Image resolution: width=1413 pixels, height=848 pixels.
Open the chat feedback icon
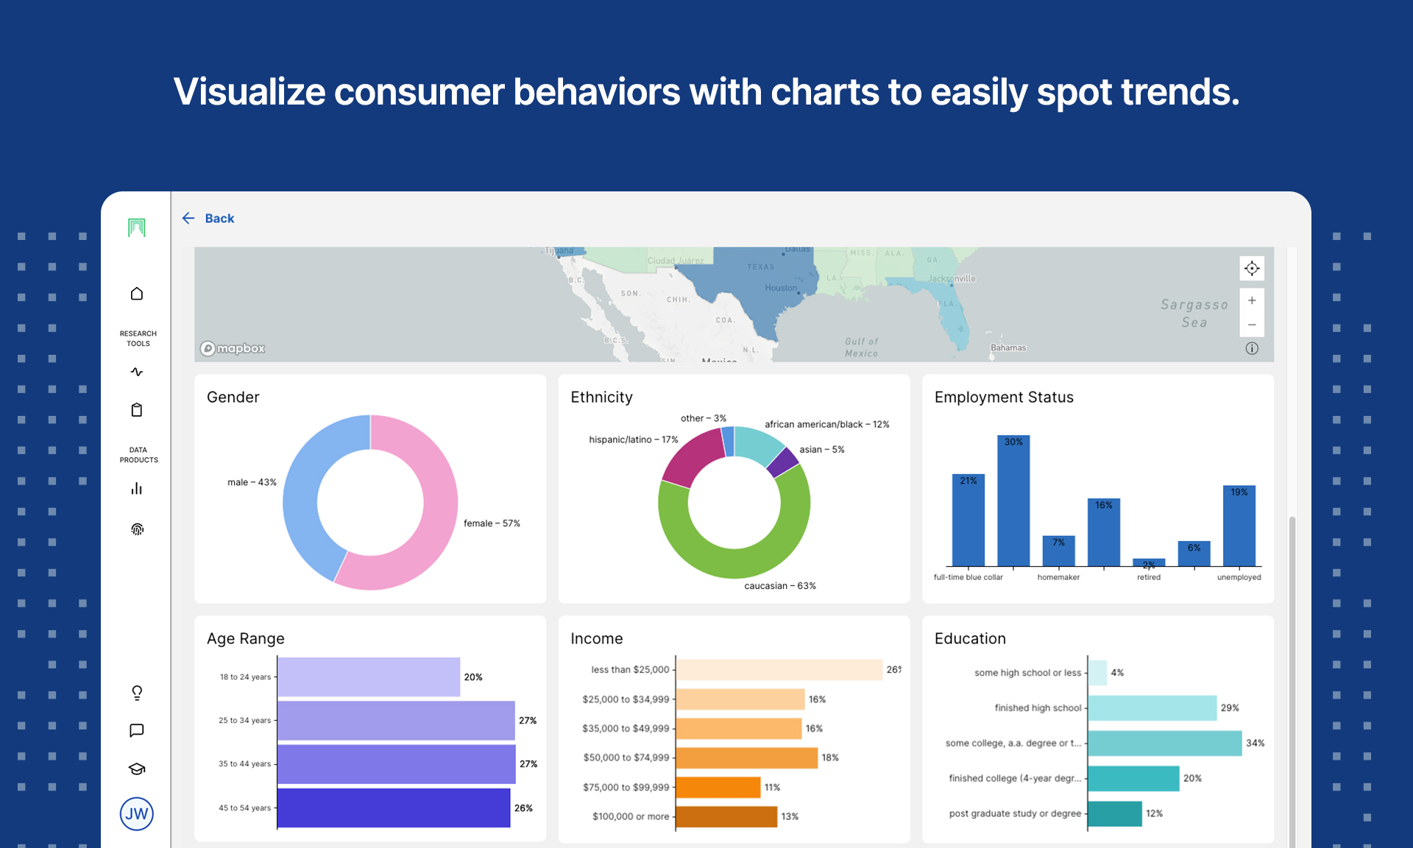(137, 730)
